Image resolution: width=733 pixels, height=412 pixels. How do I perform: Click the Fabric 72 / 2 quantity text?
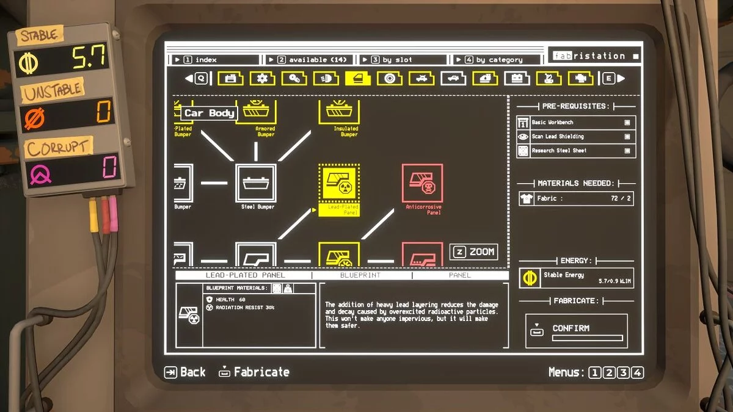click(x=621, y=198)
